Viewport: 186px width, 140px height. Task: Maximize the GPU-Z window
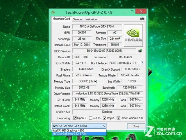point(132,11)
